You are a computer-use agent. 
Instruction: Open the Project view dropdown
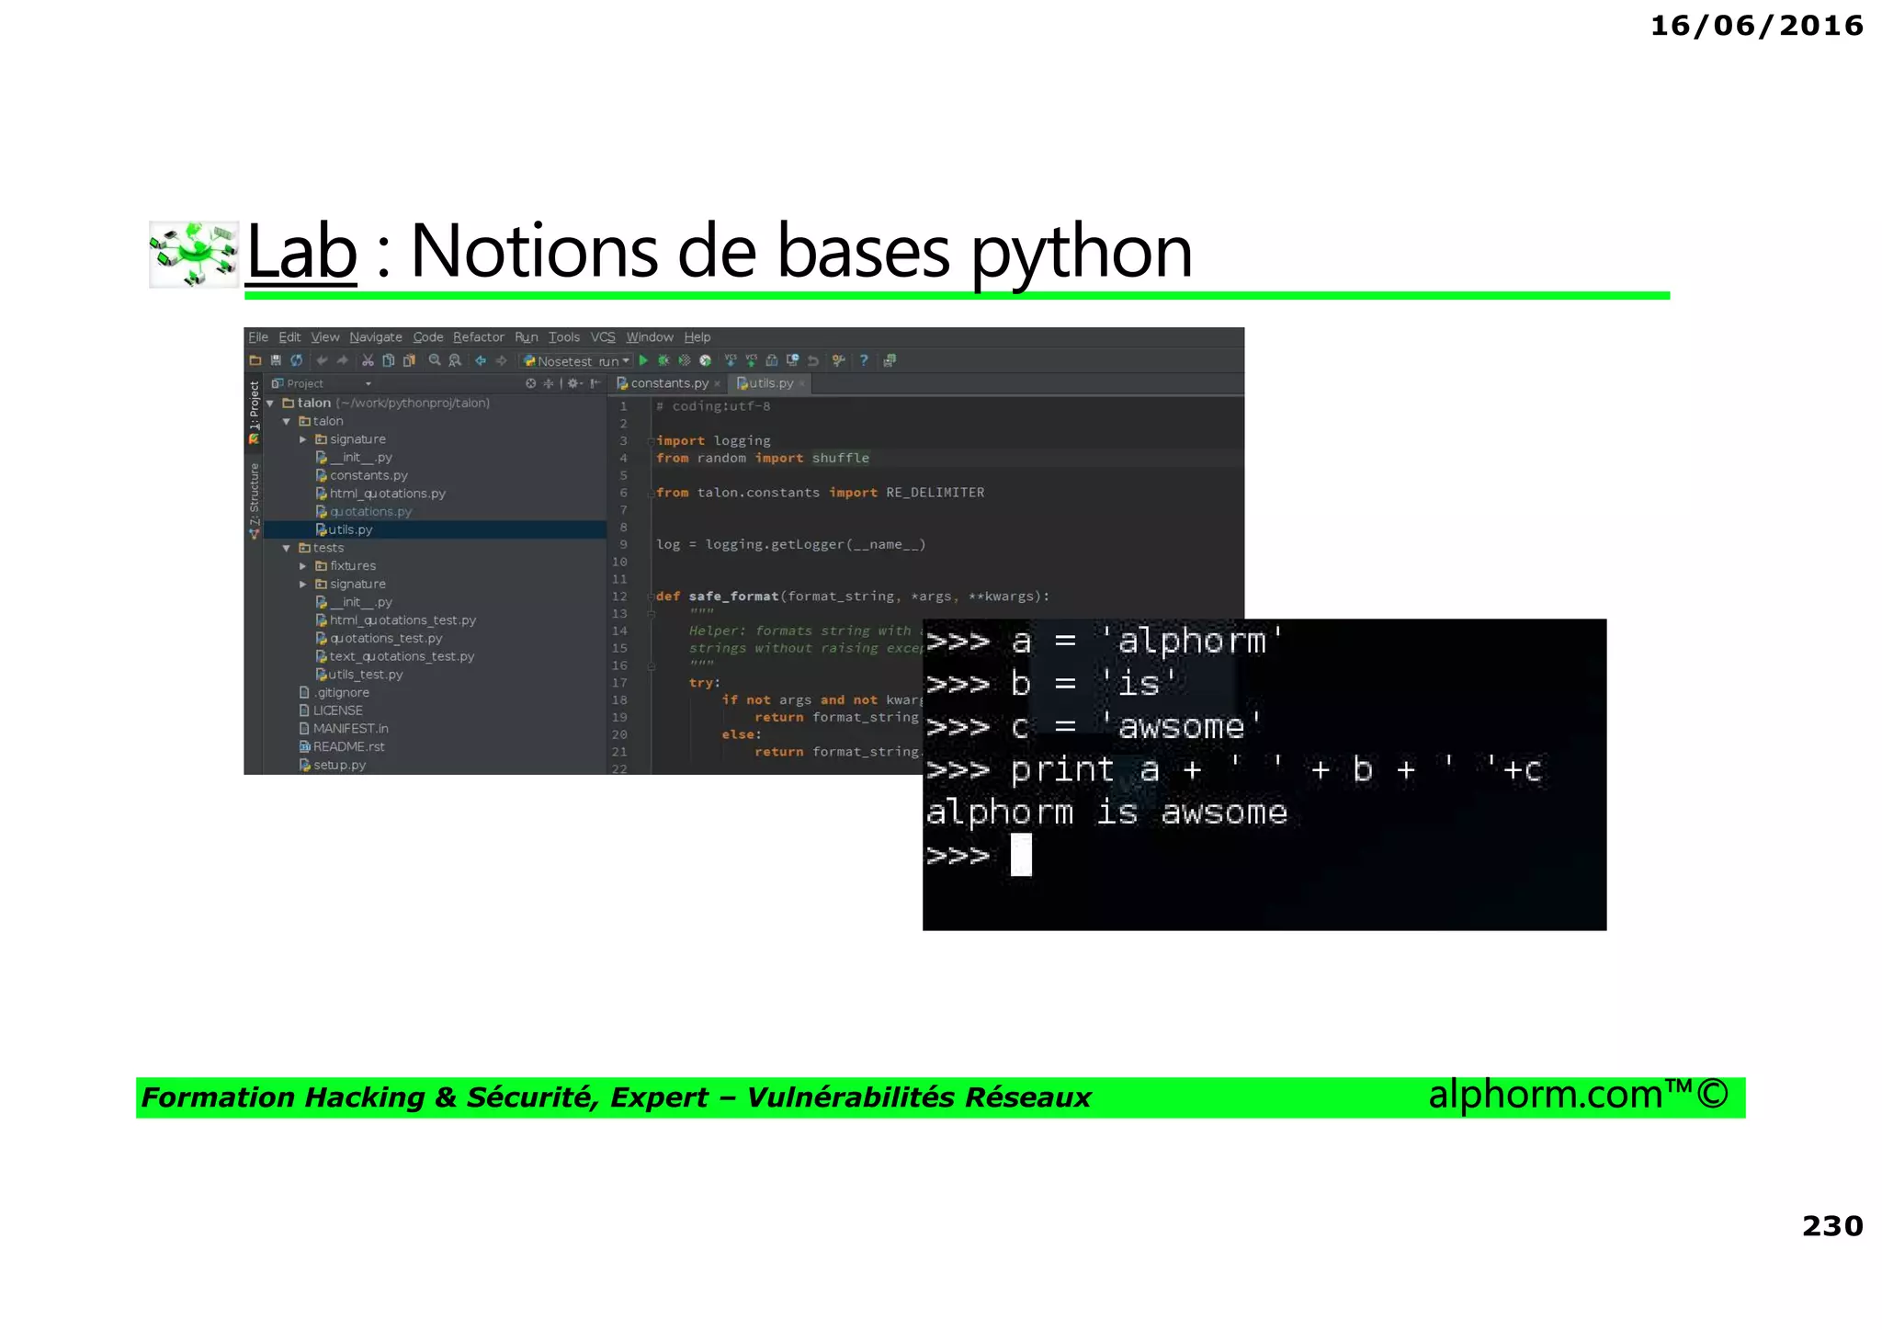(x=368, y=384)
